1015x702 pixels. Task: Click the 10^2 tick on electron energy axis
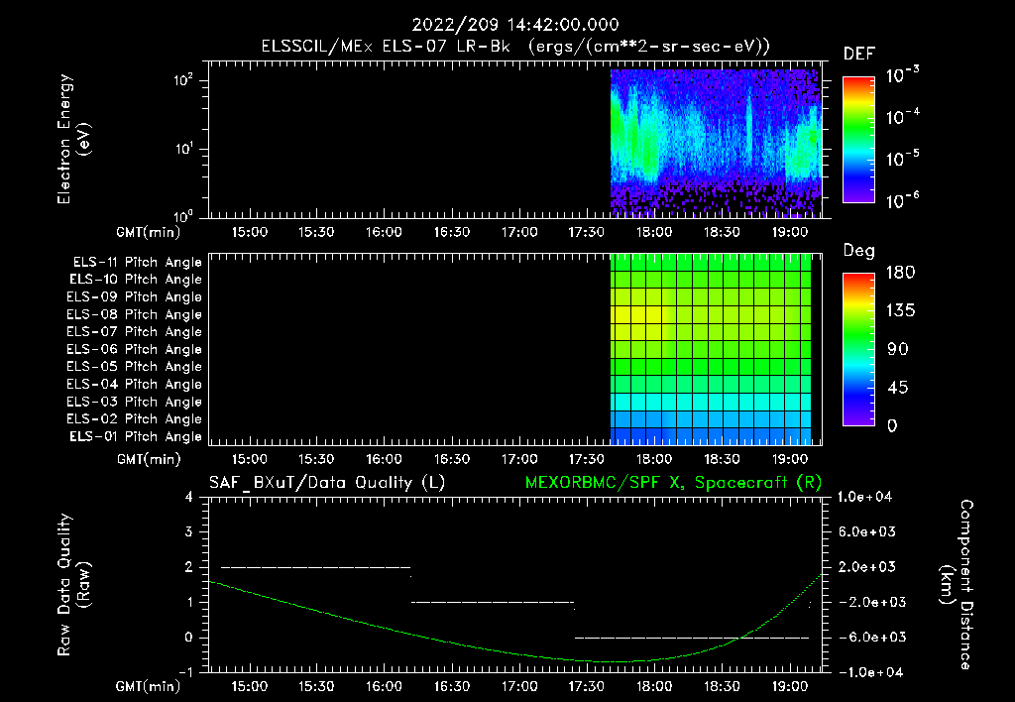click(x=183, y=80)
